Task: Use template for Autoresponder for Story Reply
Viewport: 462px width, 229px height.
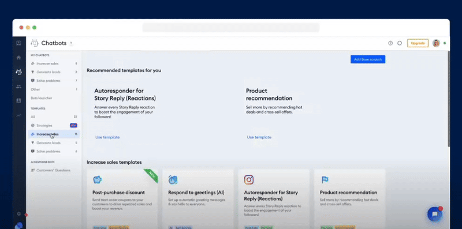Action: (x=107, y=137)
